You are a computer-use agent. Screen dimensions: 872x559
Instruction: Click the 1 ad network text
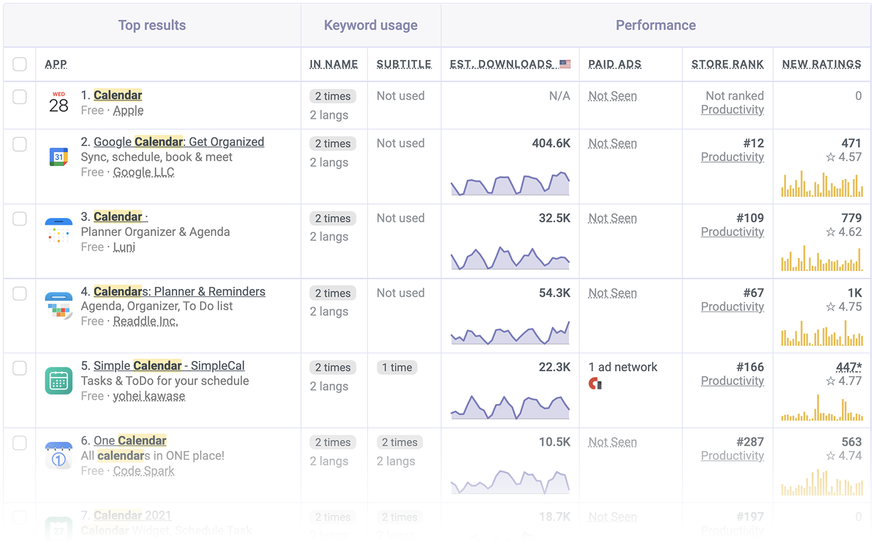[623, 367]
